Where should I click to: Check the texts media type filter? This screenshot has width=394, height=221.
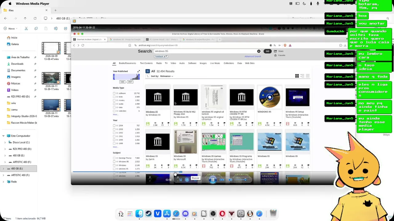point(114,97)
